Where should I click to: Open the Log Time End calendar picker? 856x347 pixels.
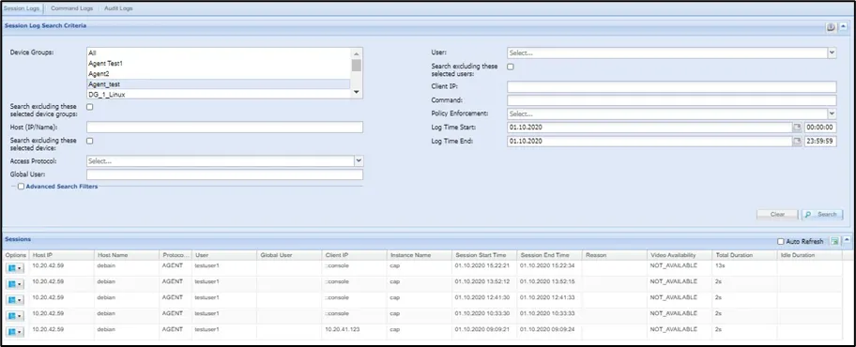point(797,141)
